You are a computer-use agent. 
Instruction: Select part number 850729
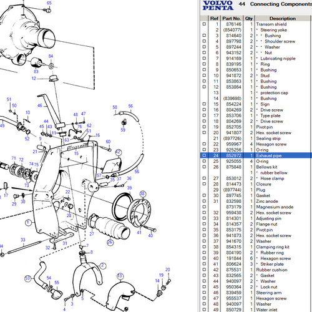pos(233,310)
